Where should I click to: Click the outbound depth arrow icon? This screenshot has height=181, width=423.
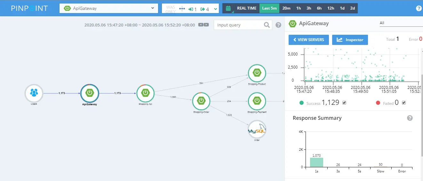(203, 9)
